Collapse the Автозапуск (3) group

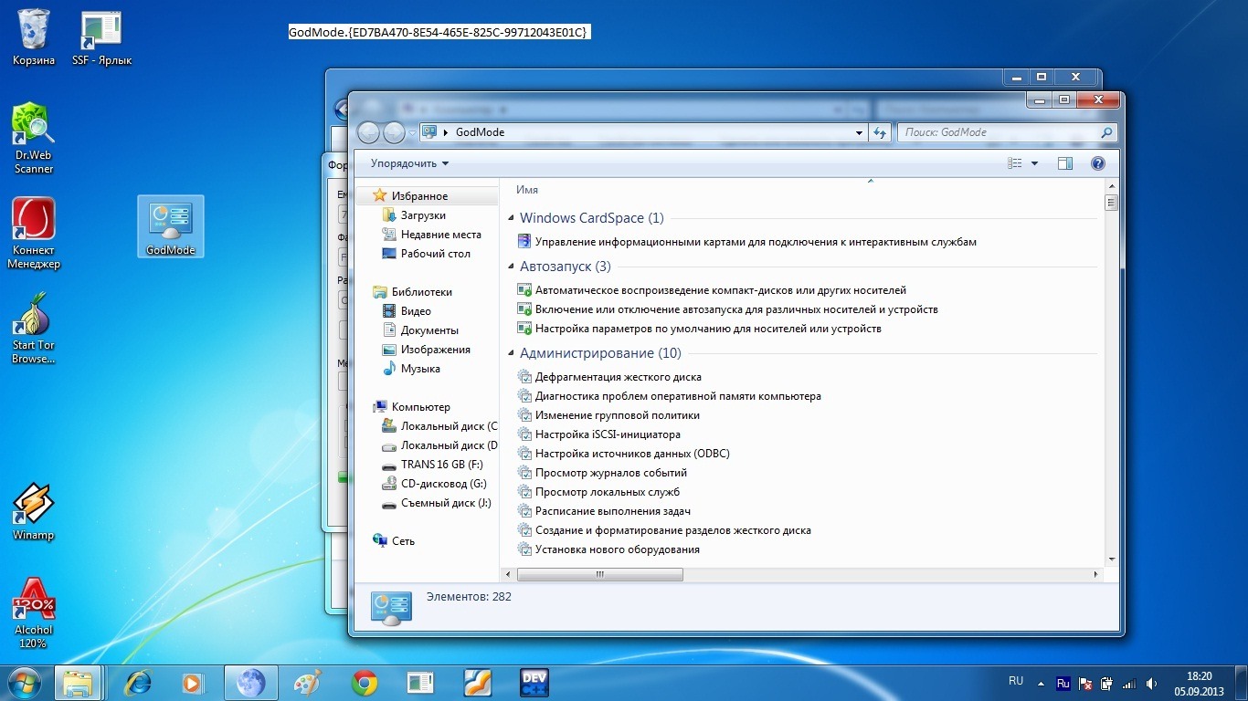point(511,267)
